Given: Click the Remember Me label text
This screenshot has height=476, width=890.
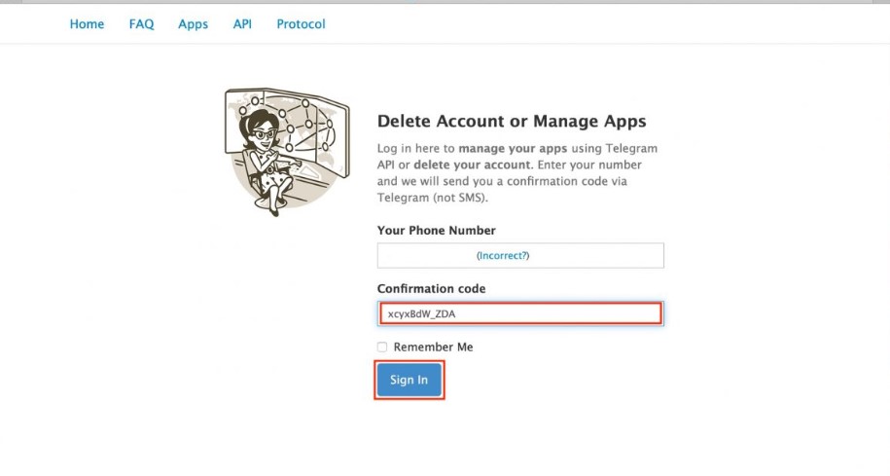Looking at the screenshot, I should tap(433, 348).
